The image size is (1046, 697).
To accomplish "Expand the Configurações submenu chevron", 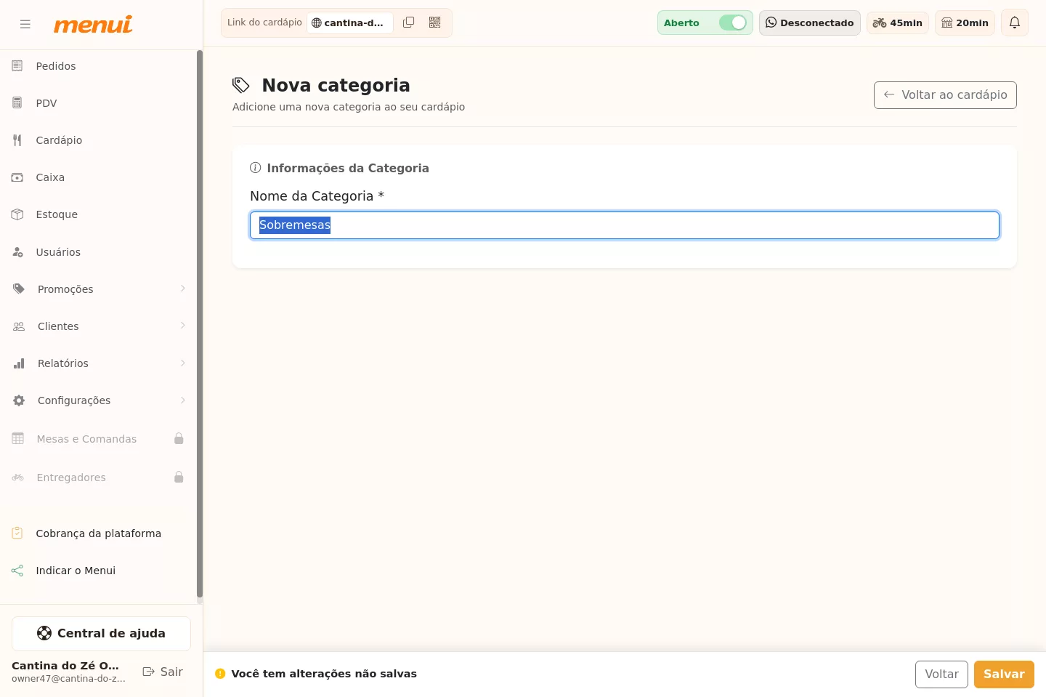I will [183, 400].
